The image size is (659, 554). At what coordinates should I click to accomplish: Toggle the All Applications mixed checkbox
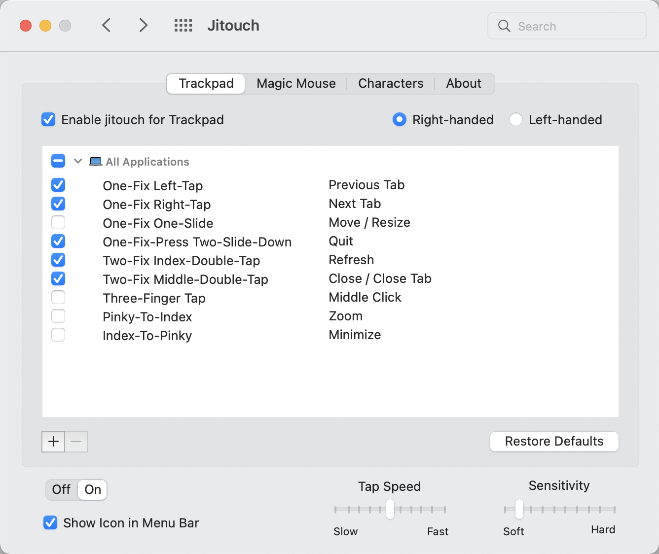point(58,161)
